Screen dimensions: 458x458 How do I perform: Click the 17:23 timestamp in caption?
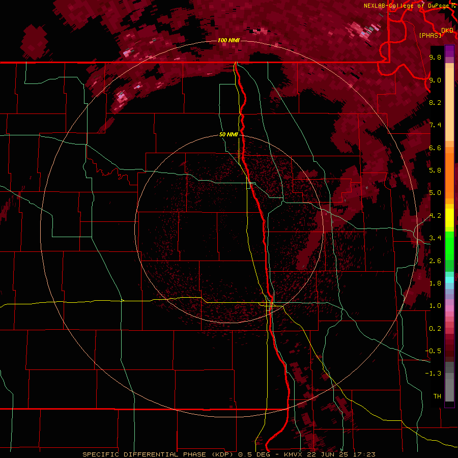click(x=364, y=454)
